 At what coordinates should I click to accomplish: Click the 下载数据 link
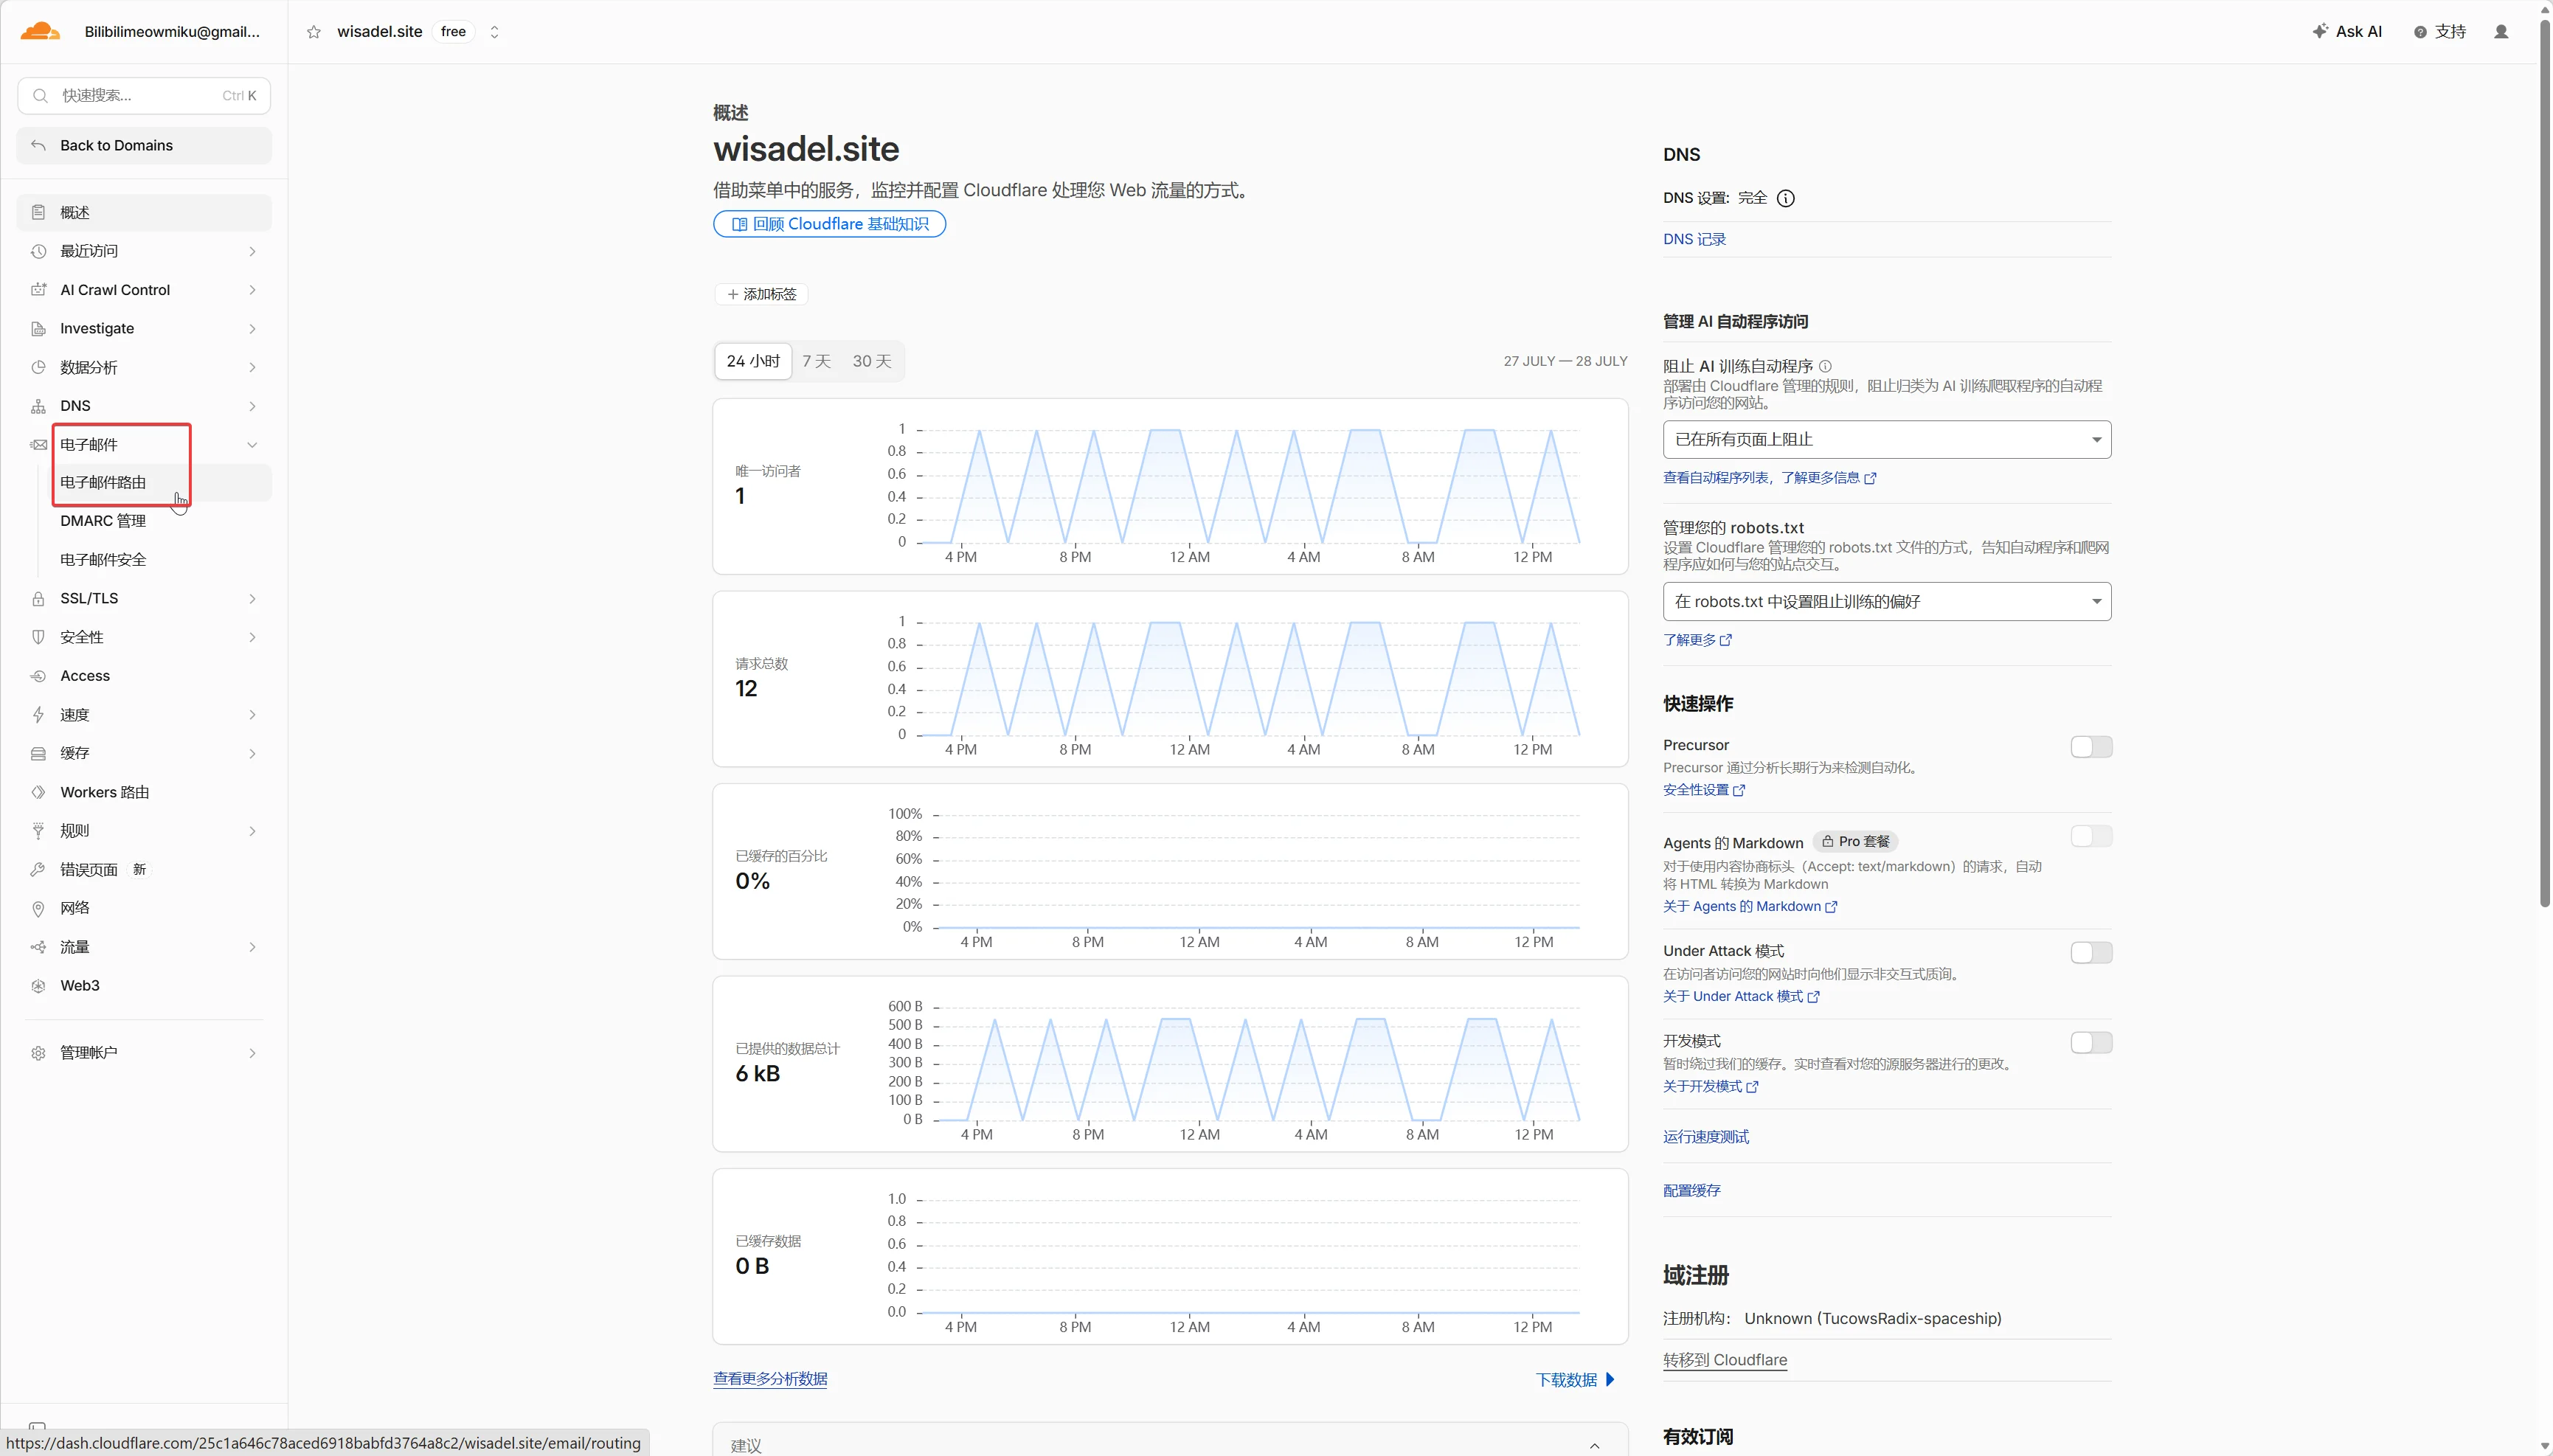click(x=1575, y=1379)
